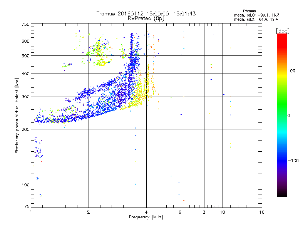Click the y-axis tick label '600'

(x=25, y=41)
